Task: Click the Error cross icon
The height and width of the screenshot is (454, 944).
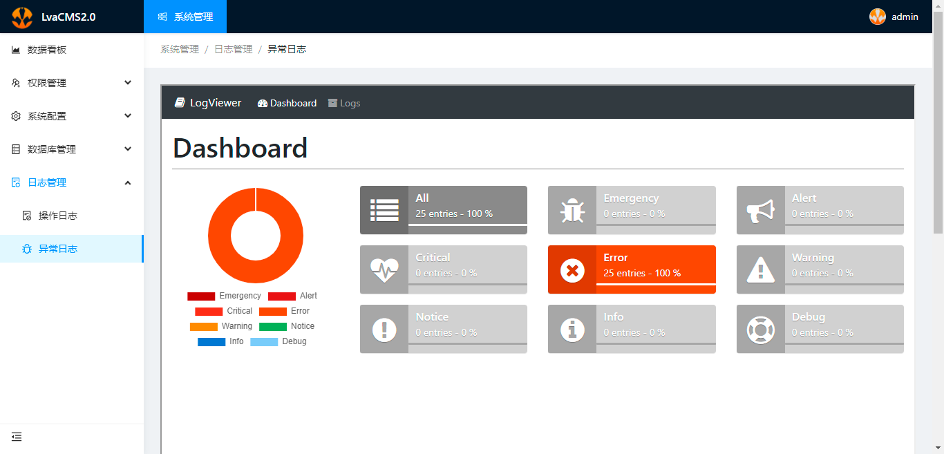Action: point(572,270)
